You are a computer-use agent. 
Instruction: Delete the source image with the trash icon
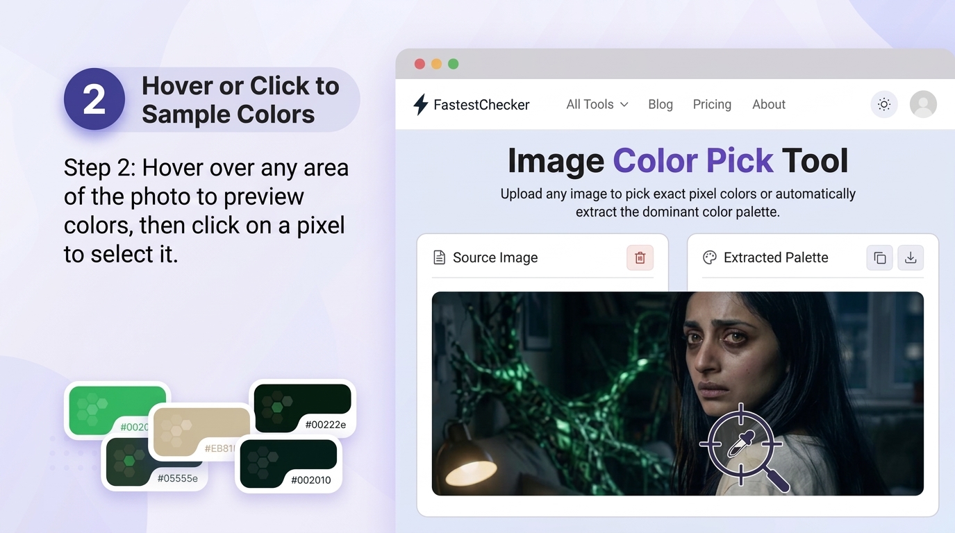pyautogui.click(x=640, y=257)
